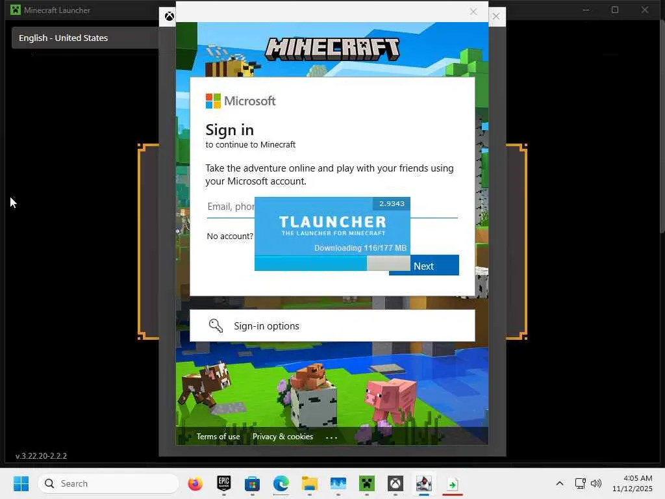Click the key icon beside Sign-in options

[x=216, y=326]
